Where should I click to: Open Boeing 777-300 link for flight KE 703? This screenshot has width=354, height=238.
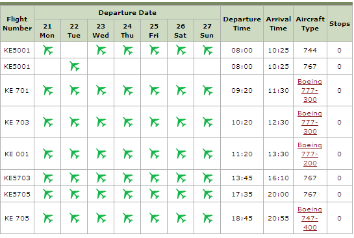pos(310,122)
